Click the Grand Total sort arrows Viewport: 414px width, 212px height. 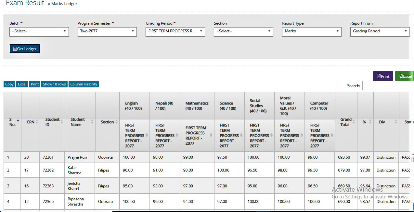354,122
